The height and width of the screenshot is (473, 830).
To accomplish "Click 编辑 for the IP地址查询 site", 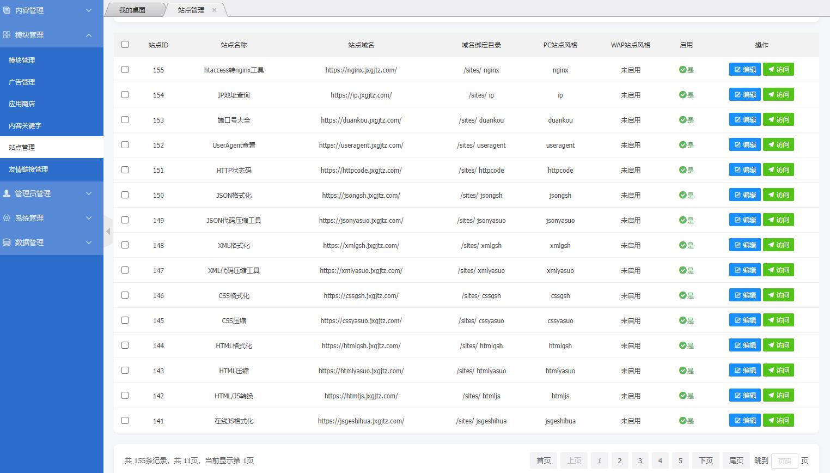I will tap(744, 95).
